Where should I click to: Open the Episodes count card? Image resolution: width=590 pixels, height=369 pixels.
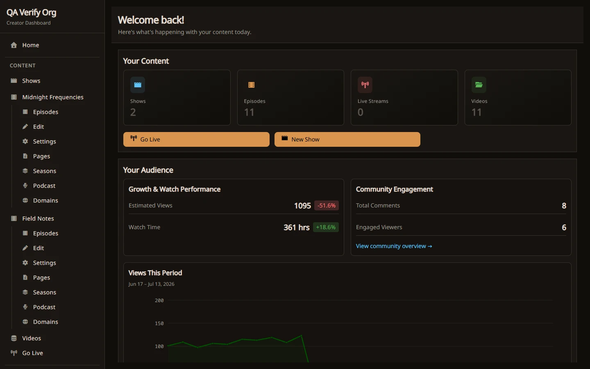coord(290,98)
